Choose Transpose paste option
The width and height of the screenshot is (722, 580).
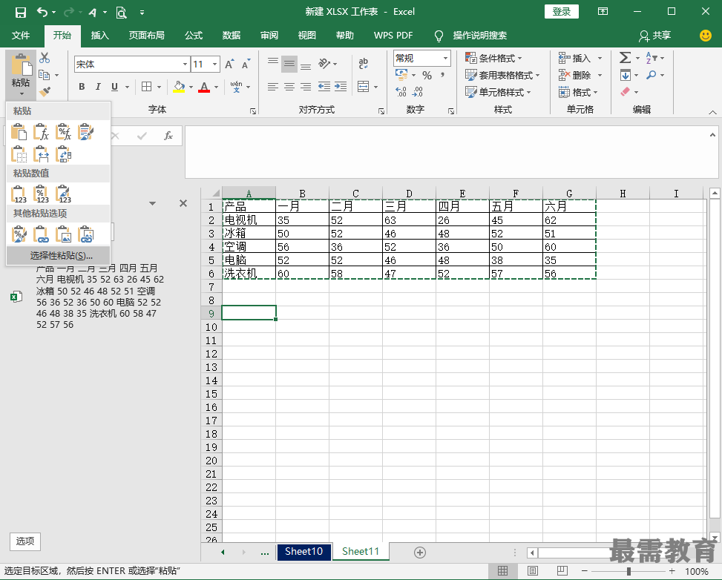click(x=63, y=154)
